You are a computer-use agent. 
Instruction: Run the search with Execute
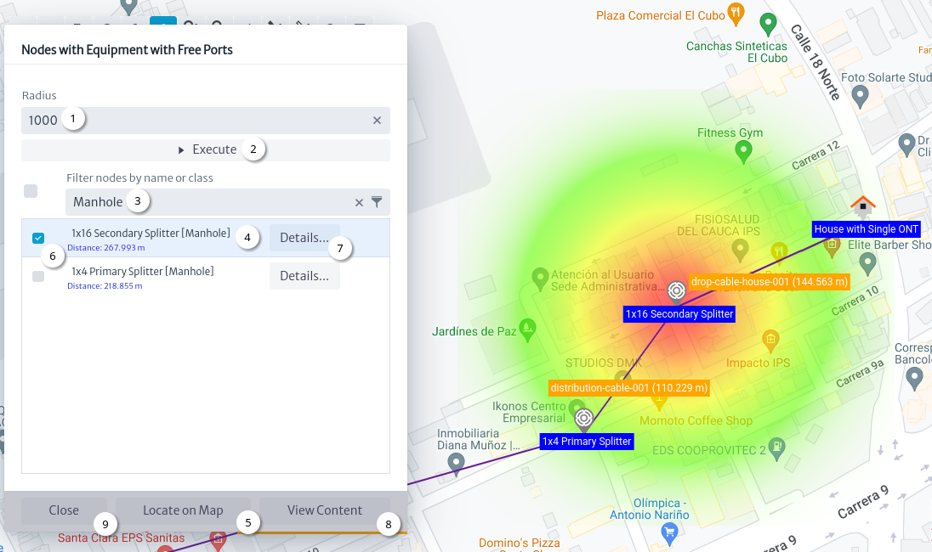pyautogui.click(x=206, y=150)
